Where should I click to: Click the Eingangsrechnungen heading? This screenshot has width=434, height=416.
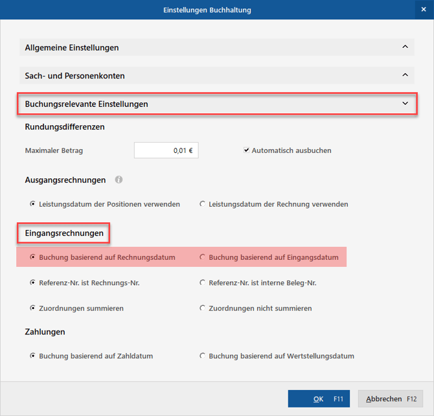[64, 233]
